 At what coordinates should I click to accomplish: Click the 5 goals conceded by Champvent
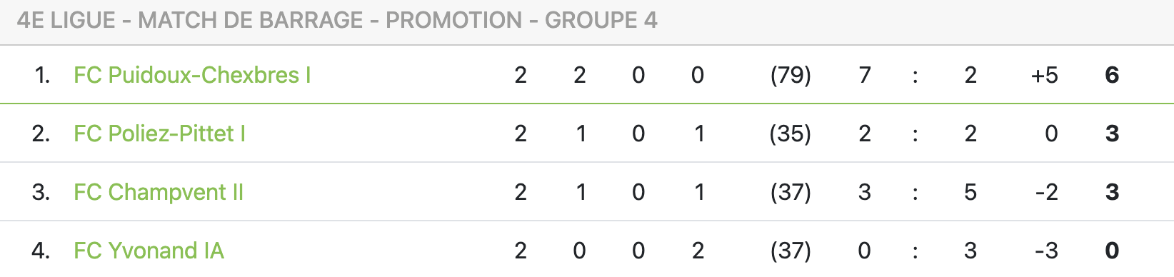tap(970, 192)
